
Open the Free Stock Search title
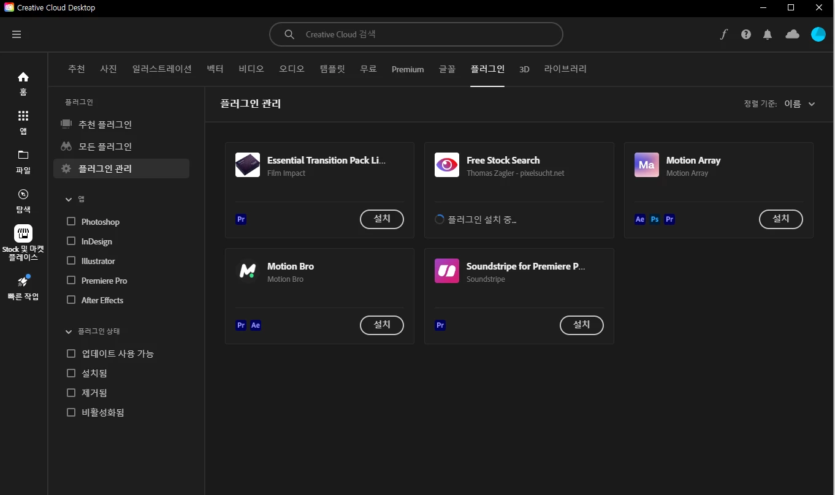pos(503,161)
